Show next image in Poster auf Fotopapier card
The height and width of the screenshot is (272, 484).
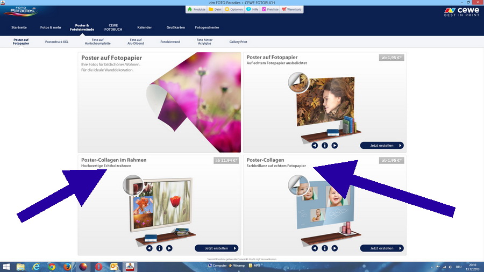pos(334,145)
